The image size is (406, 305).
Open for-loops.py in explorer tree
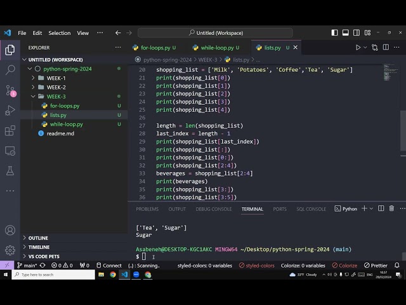(74, 105)
